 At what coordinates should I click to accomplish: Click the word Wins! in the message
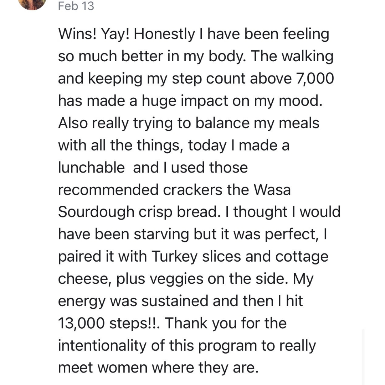pyautogui.click(x=77, y=34)
